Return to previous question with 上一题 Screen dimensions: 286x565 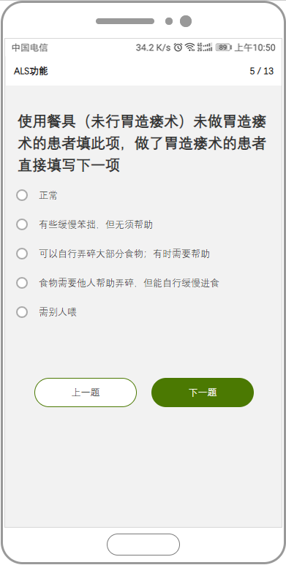pyautogui.click(x=86, y=393)
